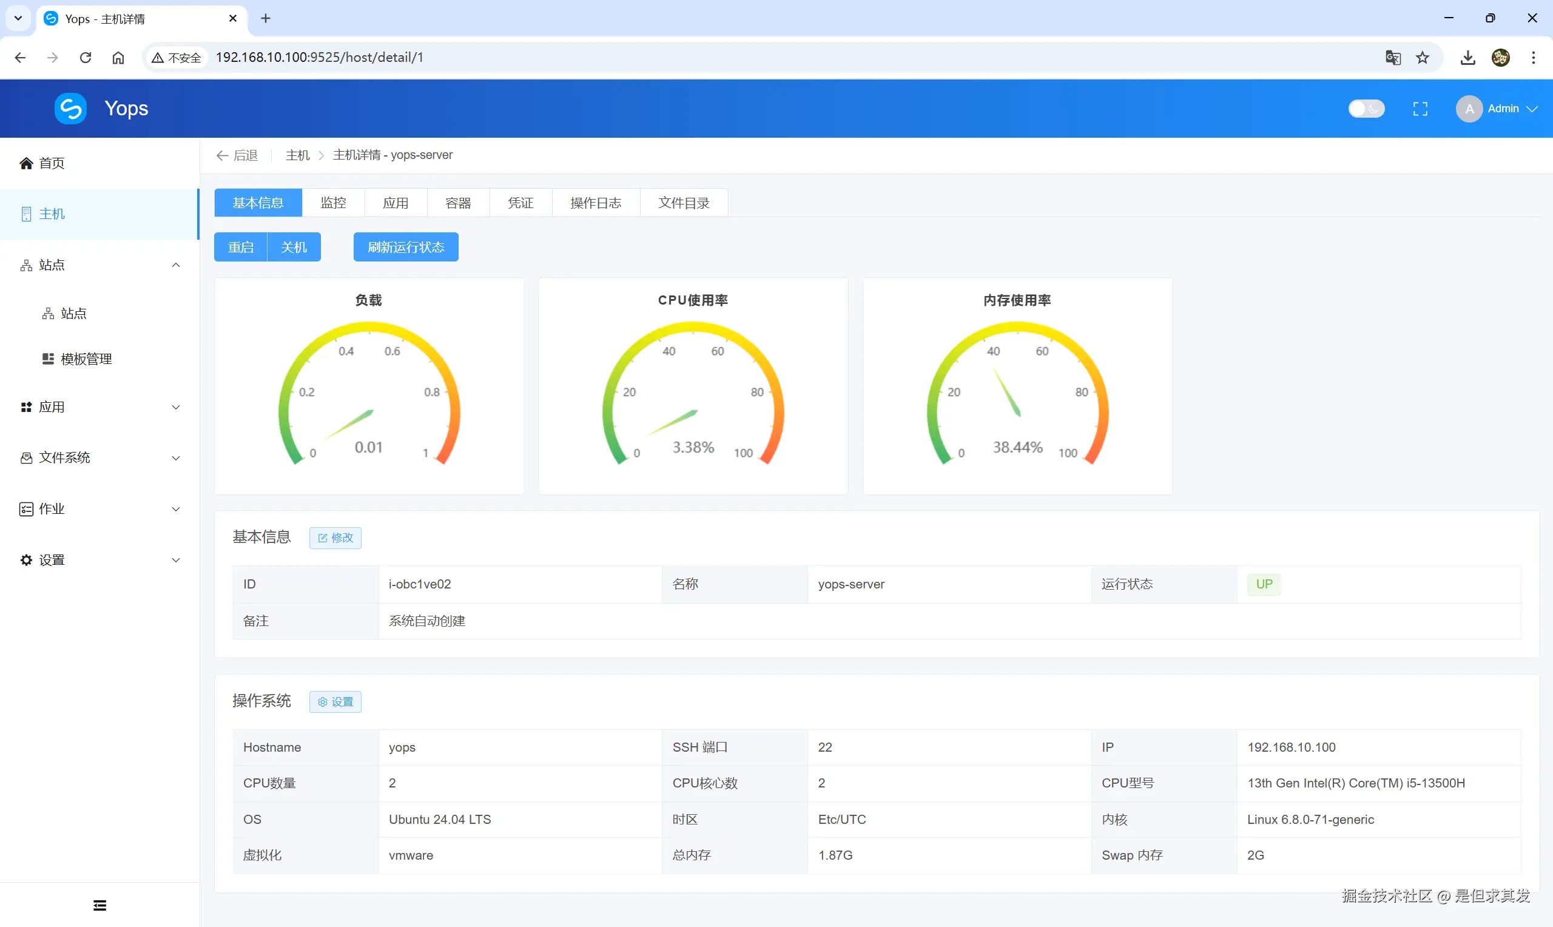Reload the page with refresh icon
Image resolution: width=1553 pixels, height=927 pixels.
point(86,58)
